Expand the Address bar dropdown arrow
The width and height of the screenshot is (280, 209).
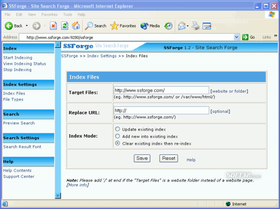(237, 37)
